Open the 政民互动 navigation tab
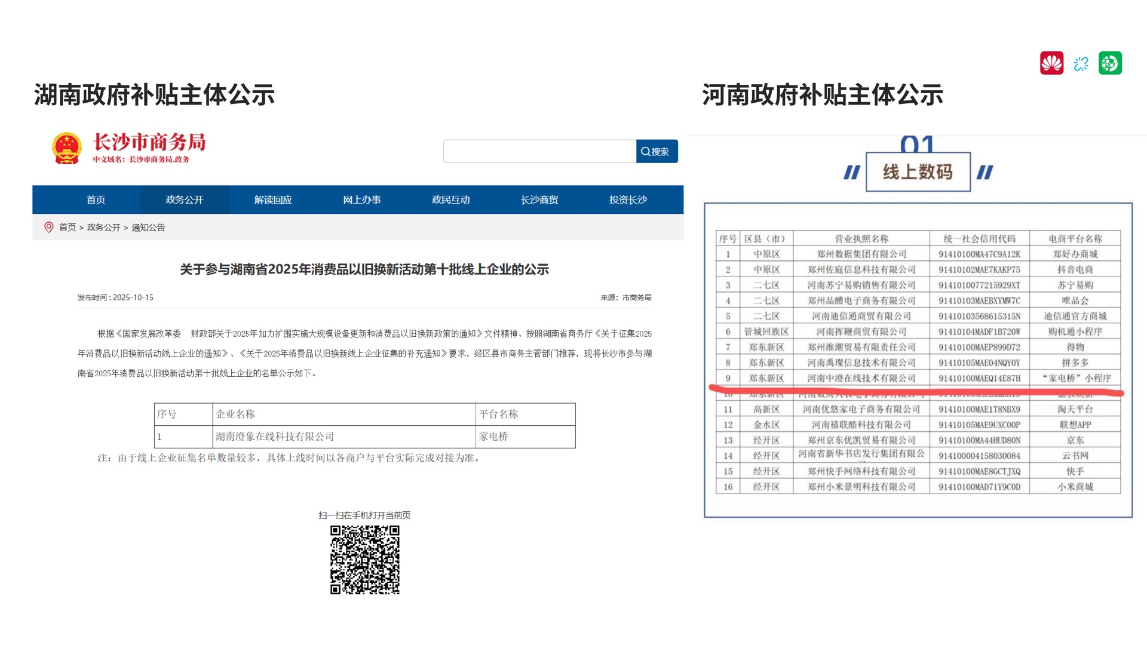The width and height of the screenshot is (1147, 645). coord(451,199)
